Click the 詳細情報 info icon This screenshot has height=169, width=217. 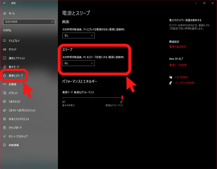click(5, 145)
